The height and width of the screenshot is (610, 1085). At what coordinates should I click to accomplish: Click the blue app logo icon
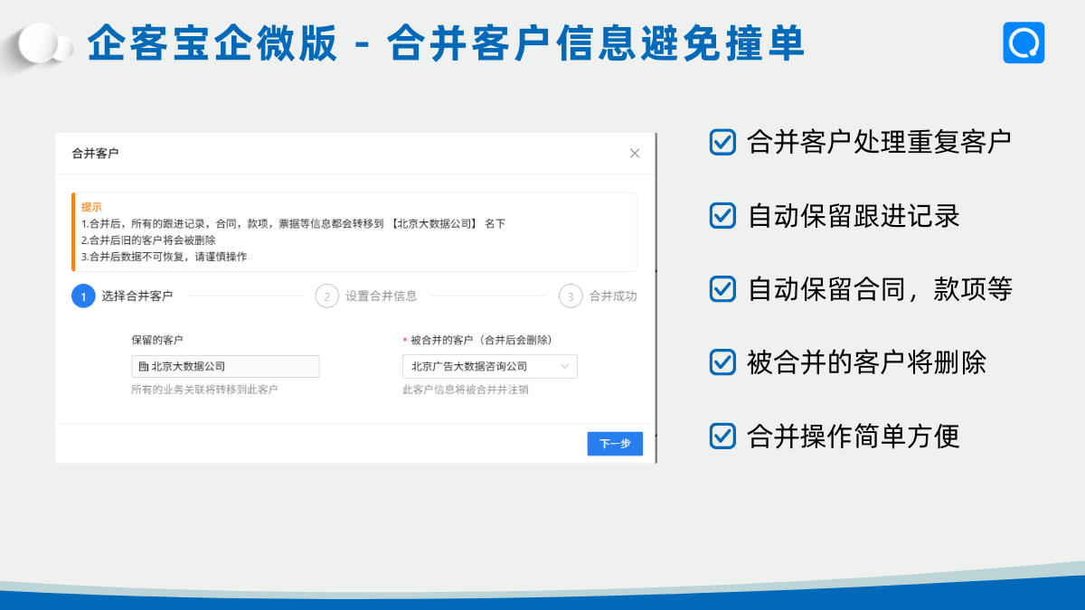point(1024,42)
